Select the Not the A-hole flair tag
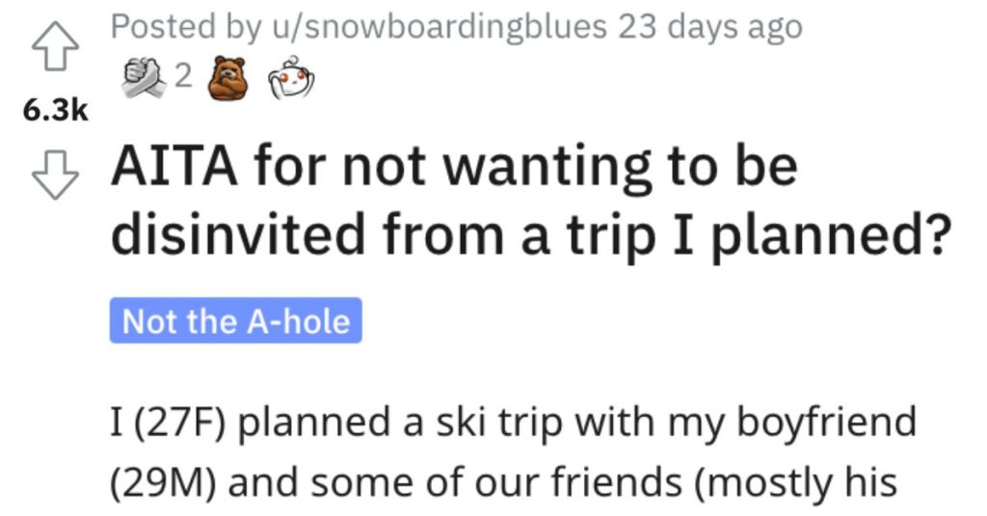This screenshot has height=516, width=987. point(235,320)
